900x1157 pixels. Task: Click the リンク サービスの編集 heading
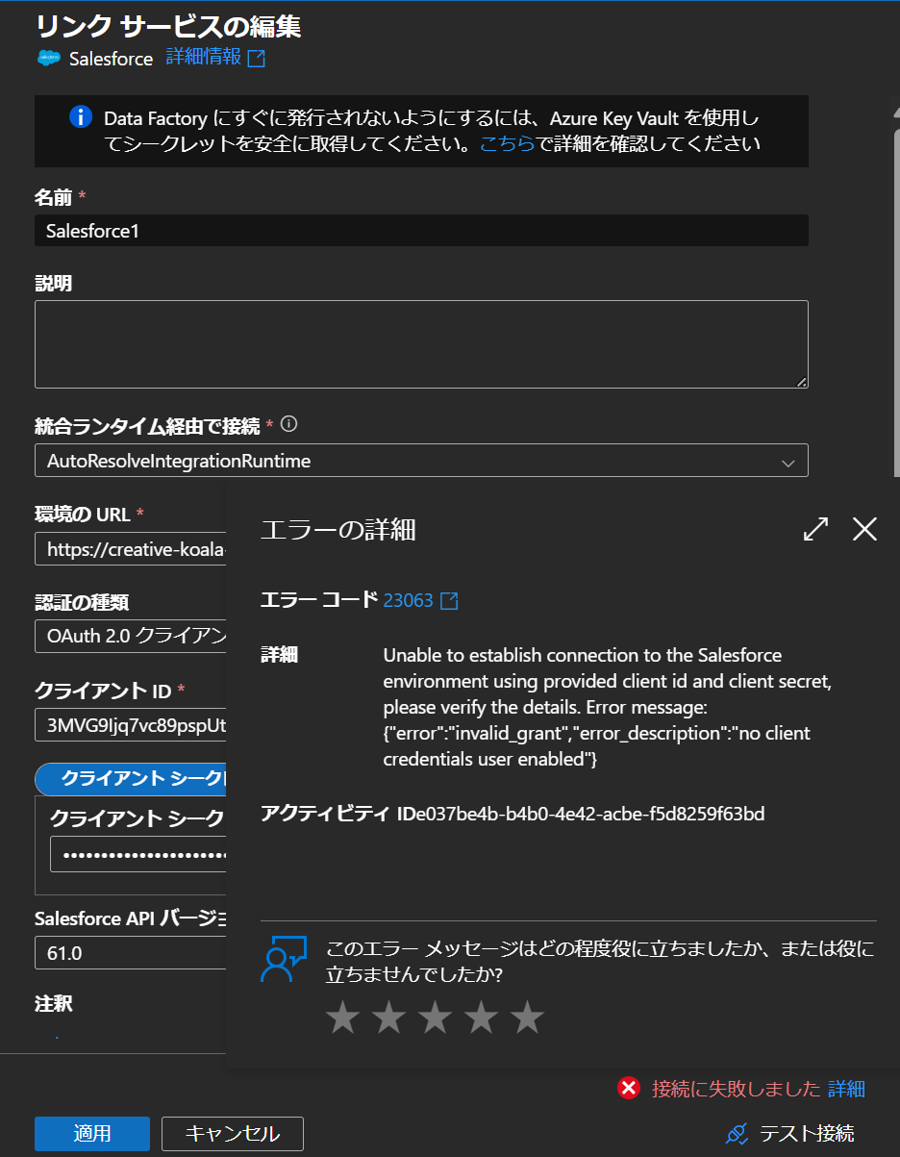coord(168,25)
